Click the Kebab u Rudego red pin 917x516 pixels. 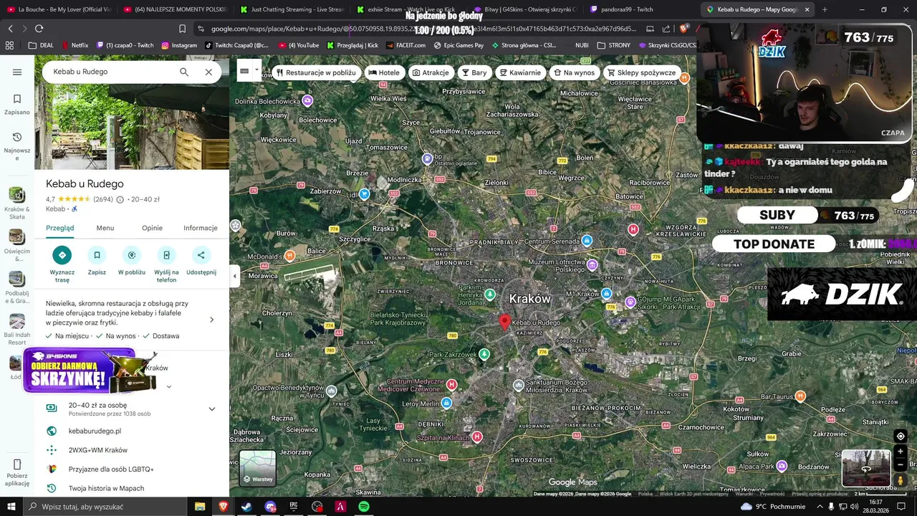coord(504,322)
